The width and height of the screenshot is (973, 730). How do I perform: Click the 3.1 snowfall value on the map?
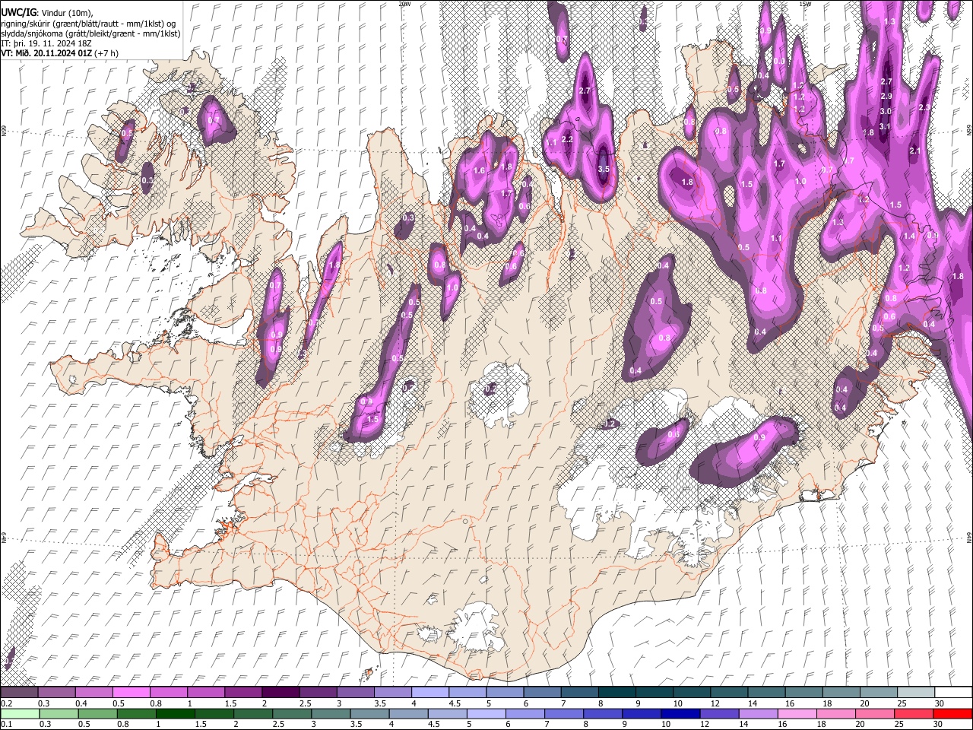885,126
